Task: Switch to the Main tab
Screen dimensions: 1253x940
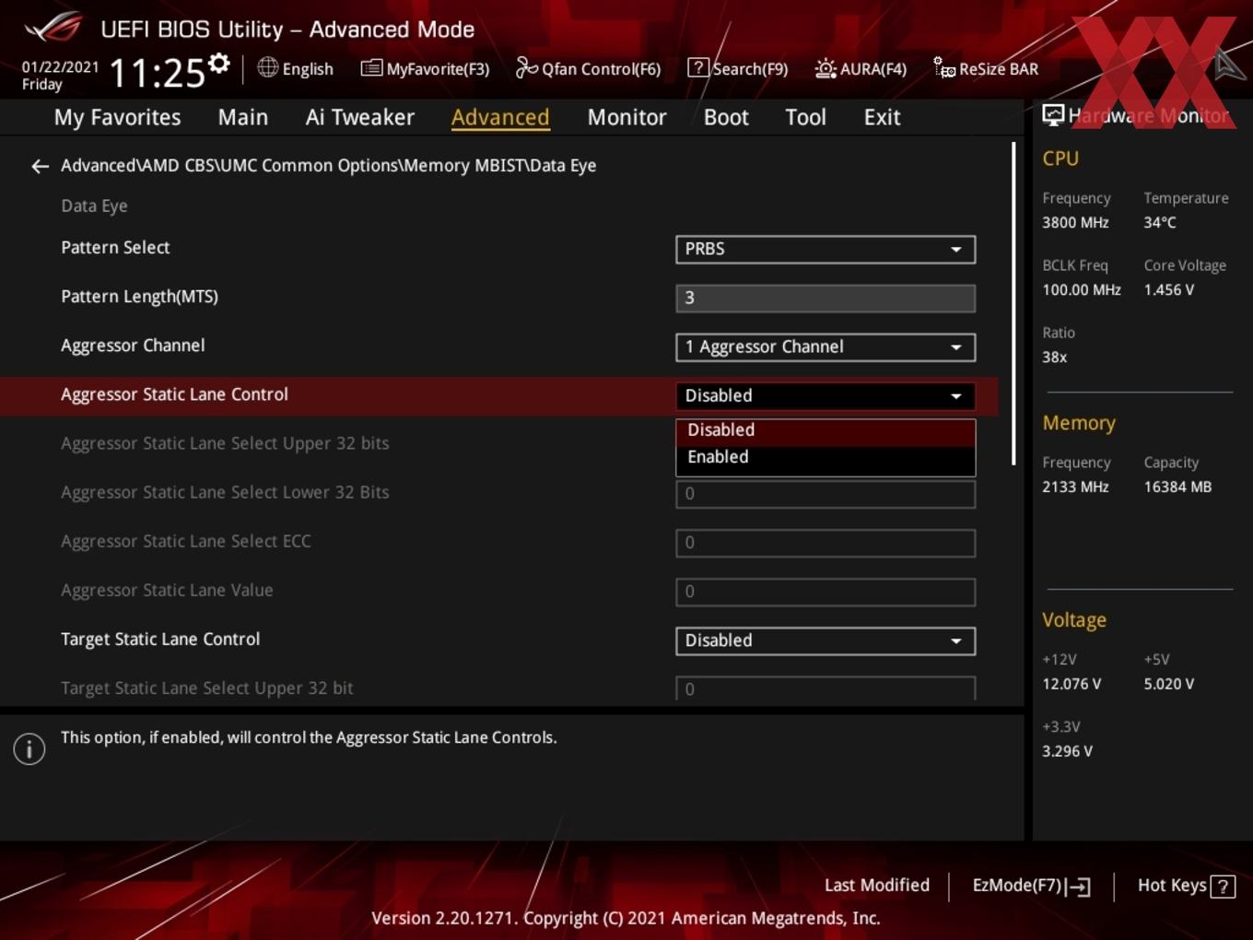Action: point(243,117)
